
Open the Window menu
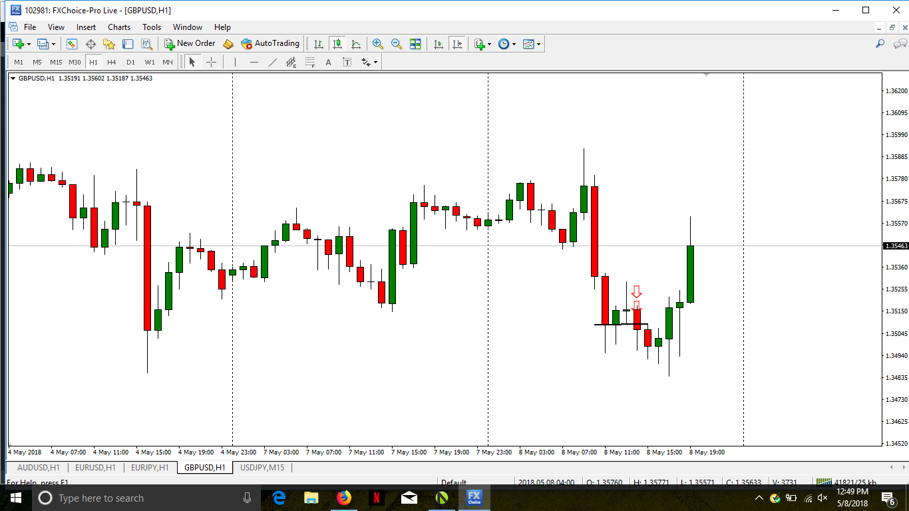188,27
